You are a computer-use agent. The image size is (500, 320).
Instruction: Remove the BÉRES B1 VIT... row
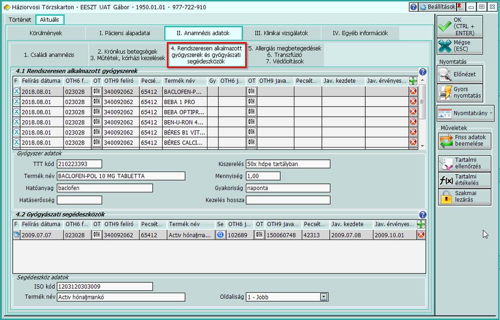point(413,132)
